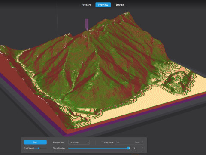This screenshot has height=155, width=206.
Task: Increase Steps Number with up arrow
Action: tap(142, 147)
